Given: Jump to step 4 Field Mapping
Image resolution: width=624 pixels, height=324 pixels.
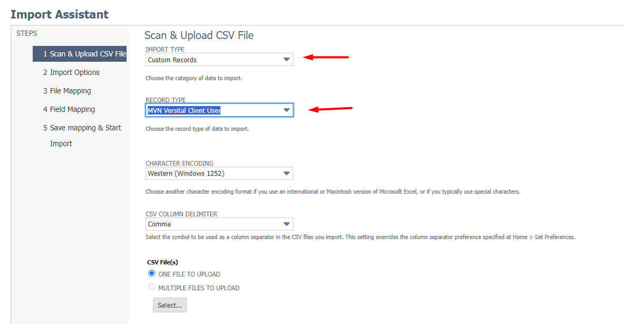Looking at the screenshot, I should pyautogui.click(x=69, y=109).
